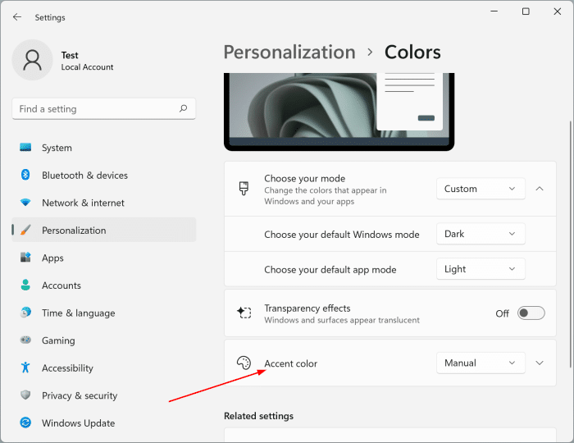Open Windows Update settings
Screen dimensions: 574x443
104,422
